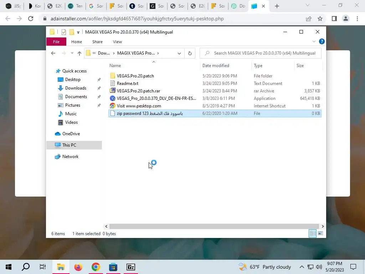Open the VEGAS.Pro.20.patch folder icon
Screen dimensions: 365x274
point(113,76)
